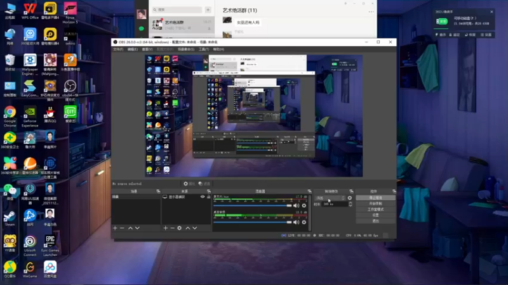Open Epic Games Launcher desktop shortcut

(50, 246)
